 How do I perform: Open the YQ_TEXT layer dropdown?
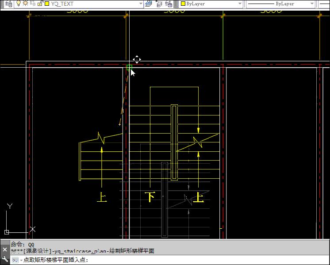coord(141,4)
